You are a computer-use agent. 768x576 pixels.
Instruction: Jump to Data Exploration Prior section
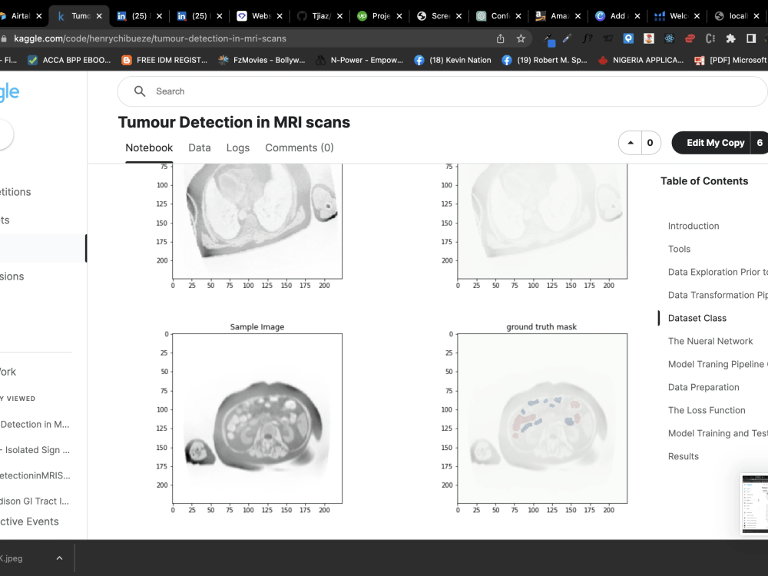point(717,272)
